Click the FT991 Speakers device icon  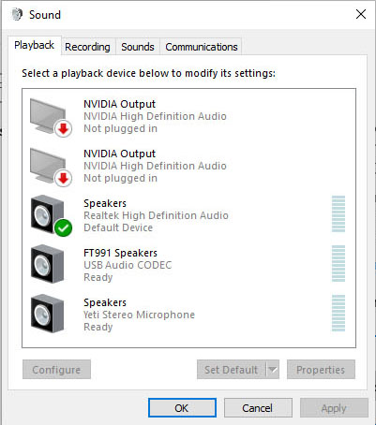click(x=48, y=264)
